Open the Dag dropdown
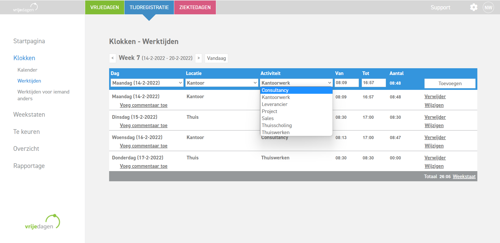500x243 pixels. click(147, 83)
